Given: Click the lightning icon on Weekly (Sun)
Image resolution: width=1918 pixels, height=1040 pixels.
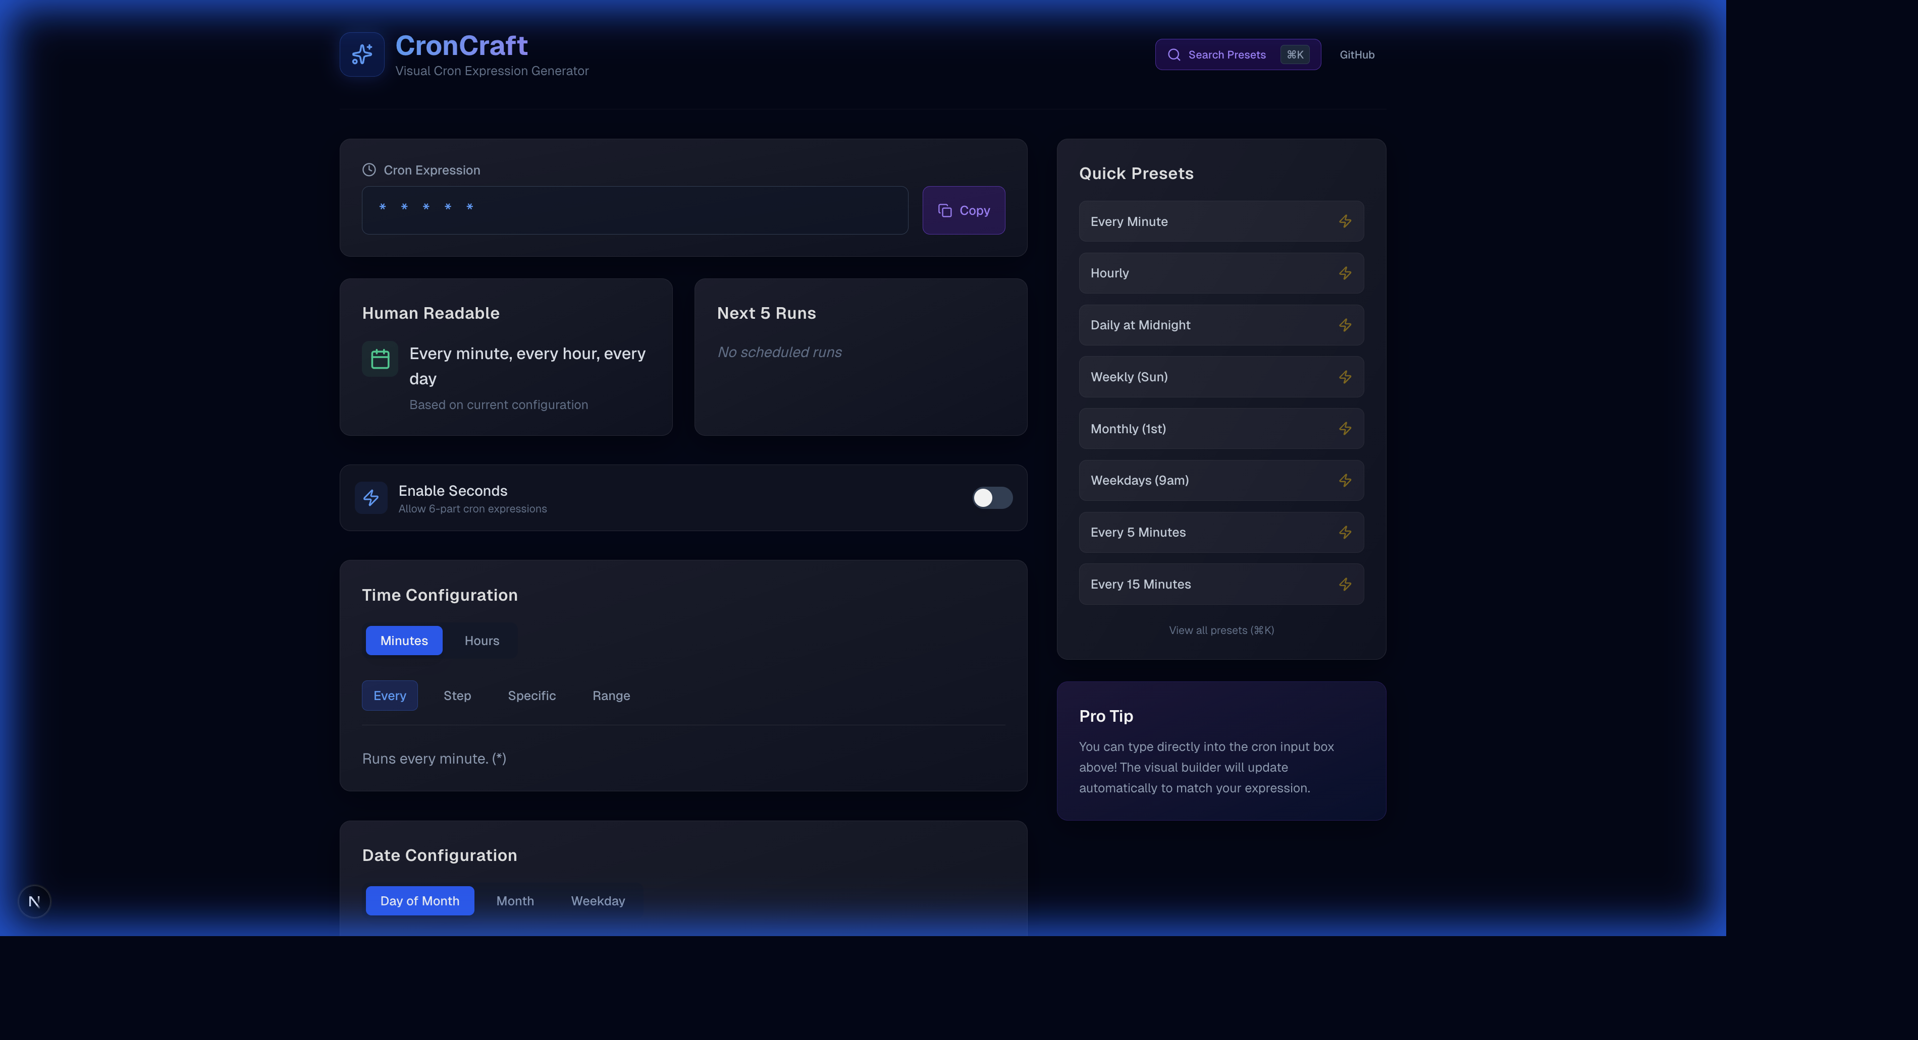Looking at the screenshot, I should click(1345, 377).
